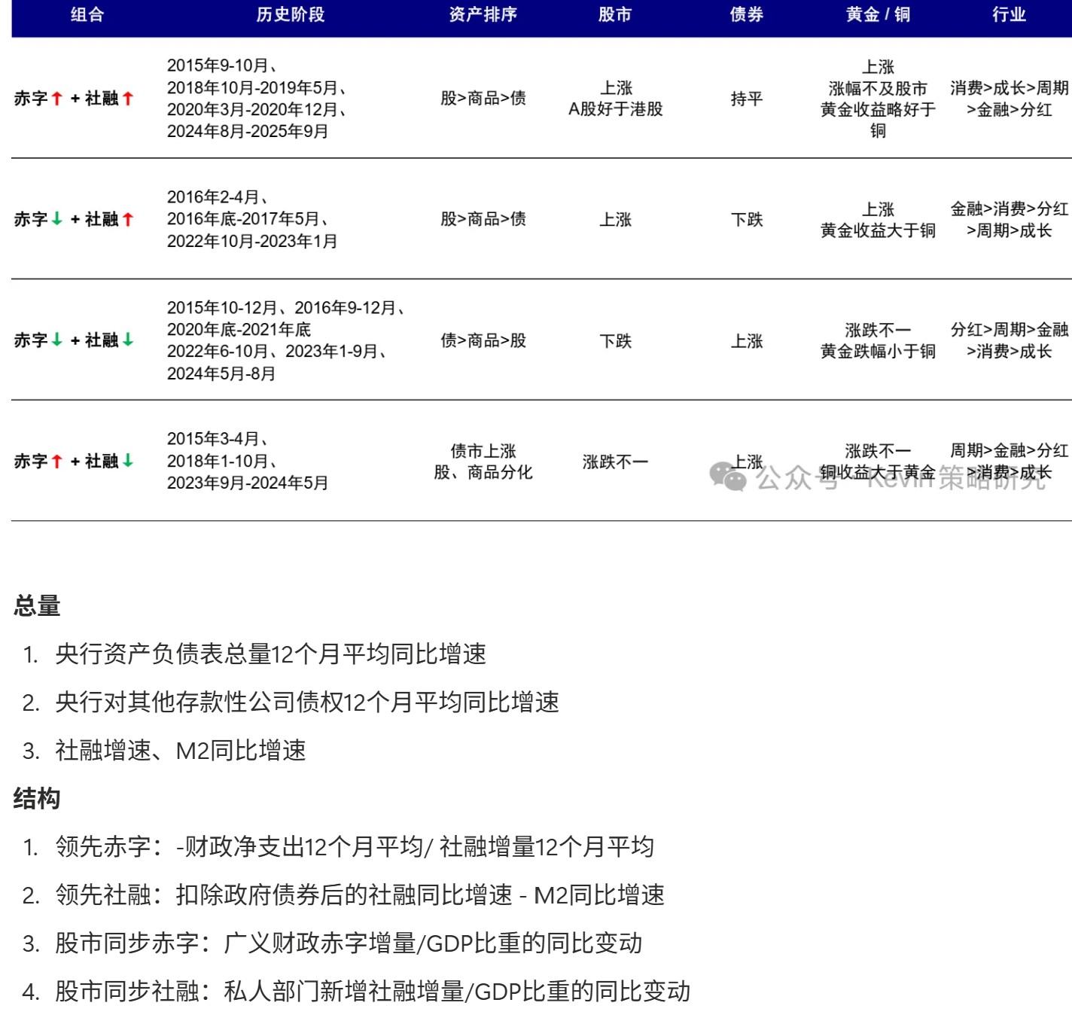The width and height of the screenshot is (1072, 1027).
Task: Click the 领先赤字 list item
Action: click(x=354, y=846)
